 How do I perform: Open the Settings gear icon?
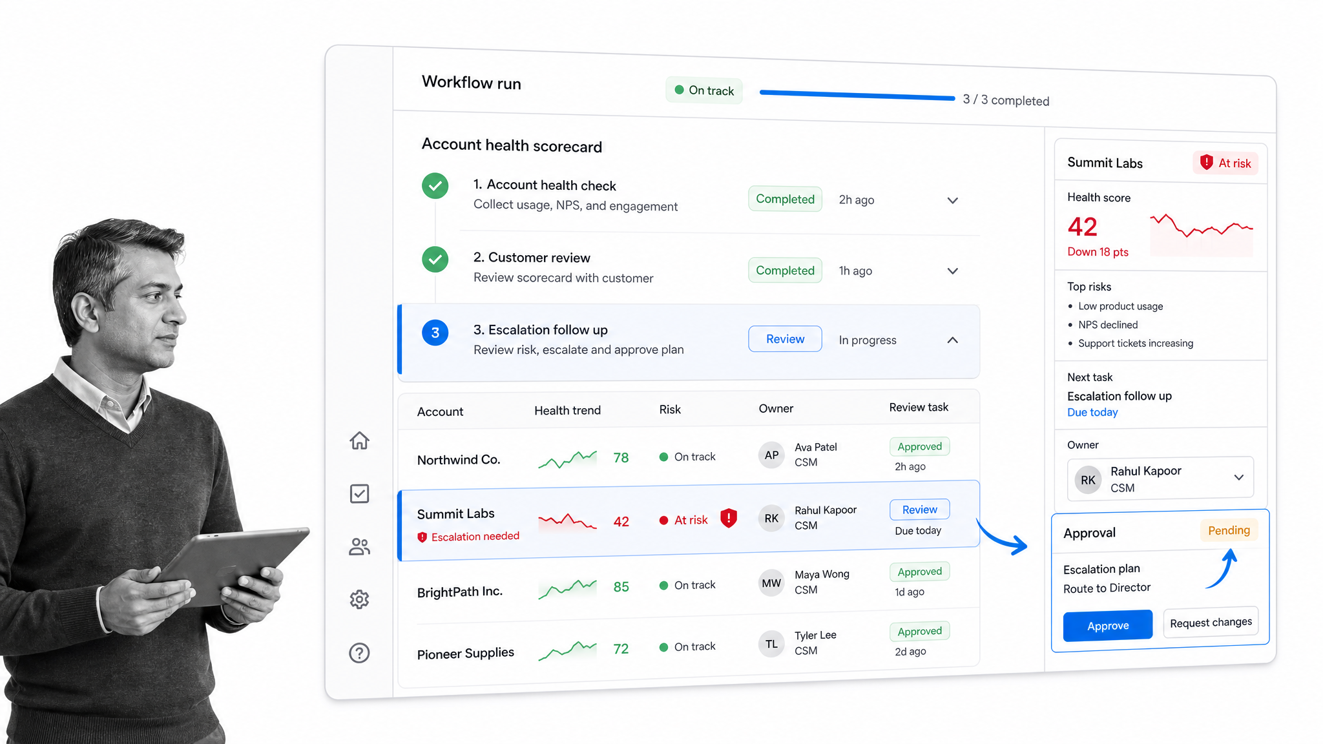point(359,599)
